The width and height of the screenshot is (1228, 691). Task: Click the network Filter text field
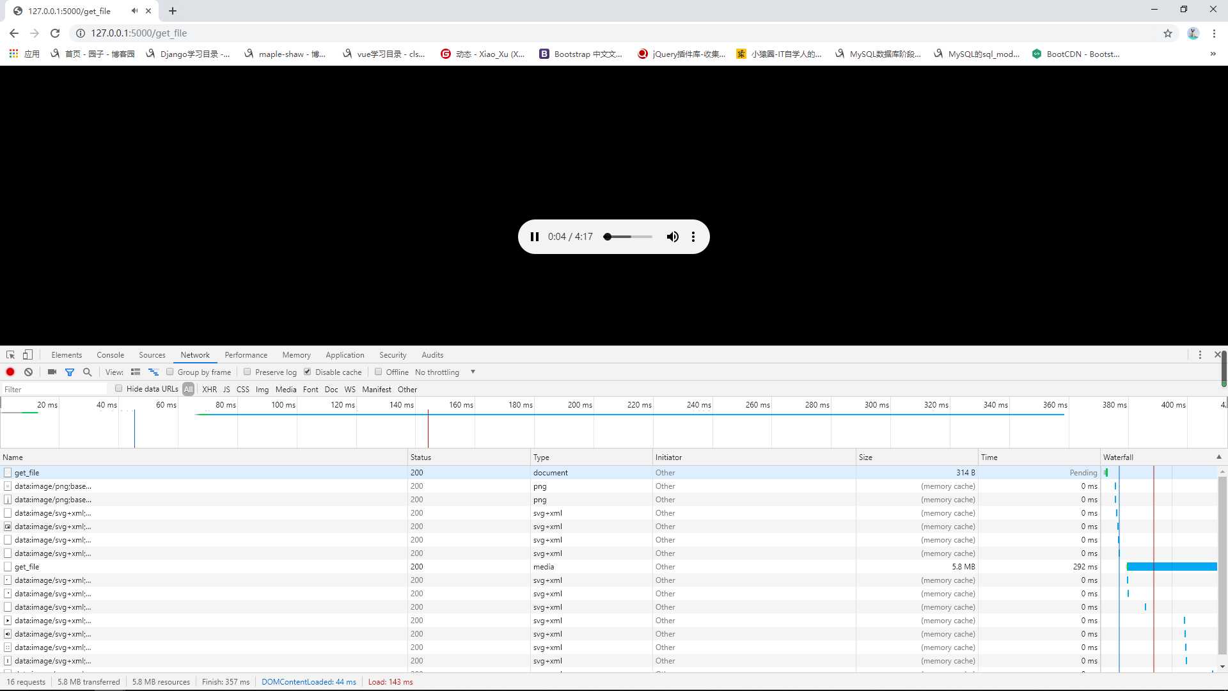pyautogui.click(x=54, y=389)
